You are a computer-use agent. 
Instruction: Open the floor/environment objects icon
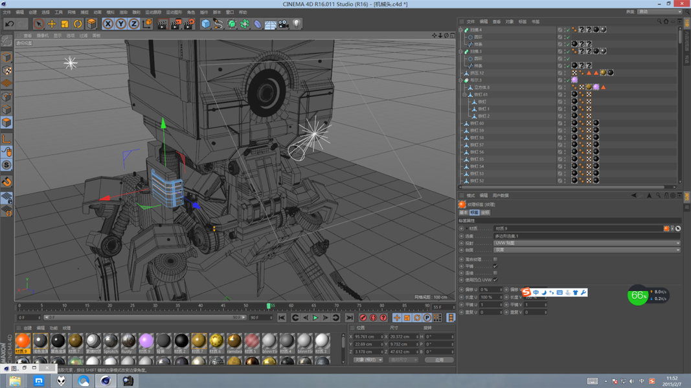tap(271, 24)
